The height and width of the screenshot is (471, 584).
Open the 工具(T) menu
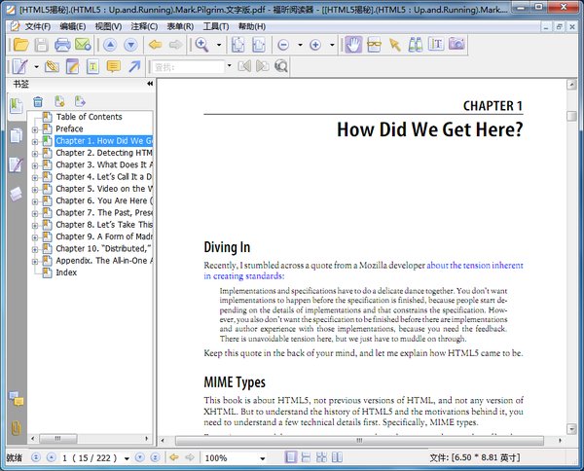[216, 26]
